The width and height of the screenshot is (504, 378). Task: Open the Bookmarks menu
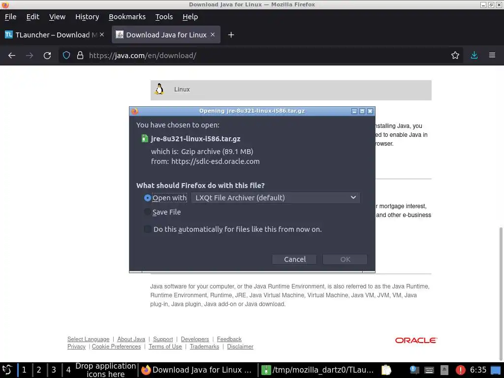coord(127,17)
